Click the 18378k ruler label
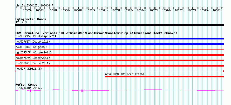The image size is (231, 105). click(192, 11)
